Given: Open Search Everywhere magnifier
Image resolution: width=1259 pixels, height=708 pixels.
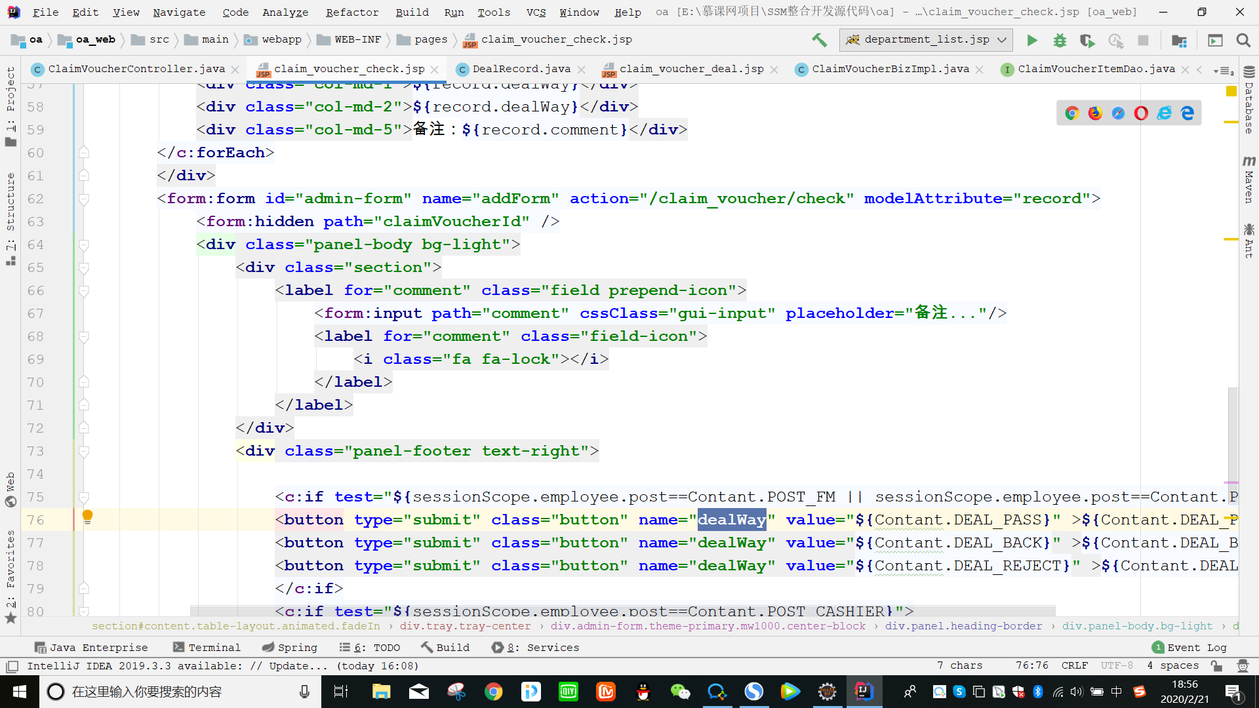Looking at the screenshot, I should [1243, 40].
